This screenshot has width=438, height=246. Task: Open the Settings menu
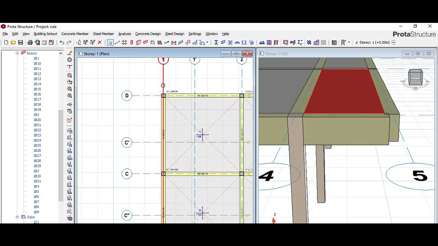click(x=195, y=34)
